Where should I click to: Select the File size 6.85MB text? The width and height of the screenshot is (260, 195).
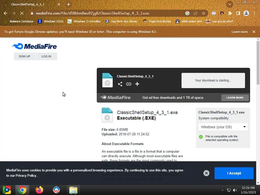coord(115,129)
